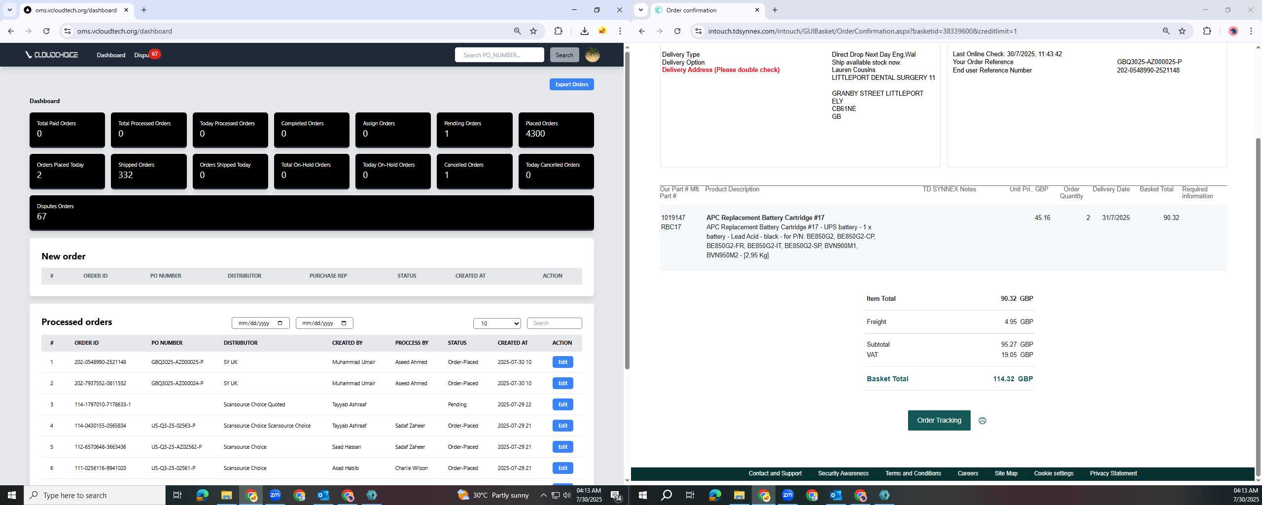Edit order 112-6570648-3663436
1262x505 pixels.
[562, 447]
